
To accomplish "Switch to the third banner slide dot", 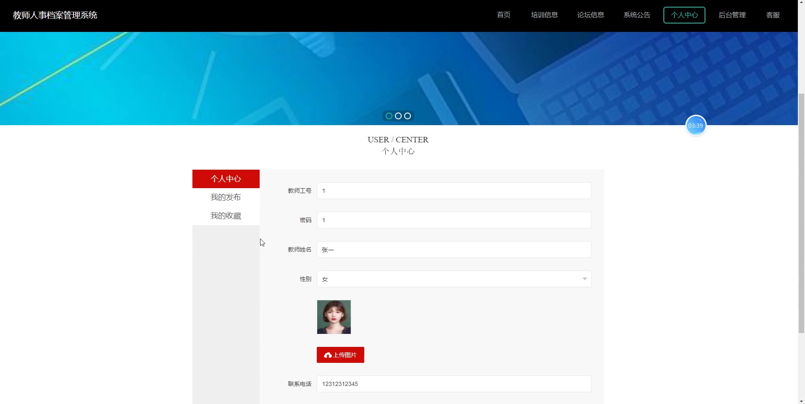I will point(408,116).
